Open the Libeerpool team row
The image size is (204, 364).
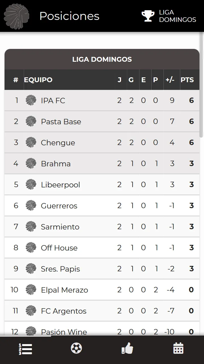(102, 185)
